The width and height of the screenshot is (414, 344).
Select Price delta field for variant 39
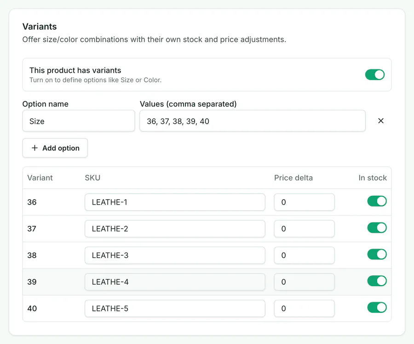(x=305, y=282)
